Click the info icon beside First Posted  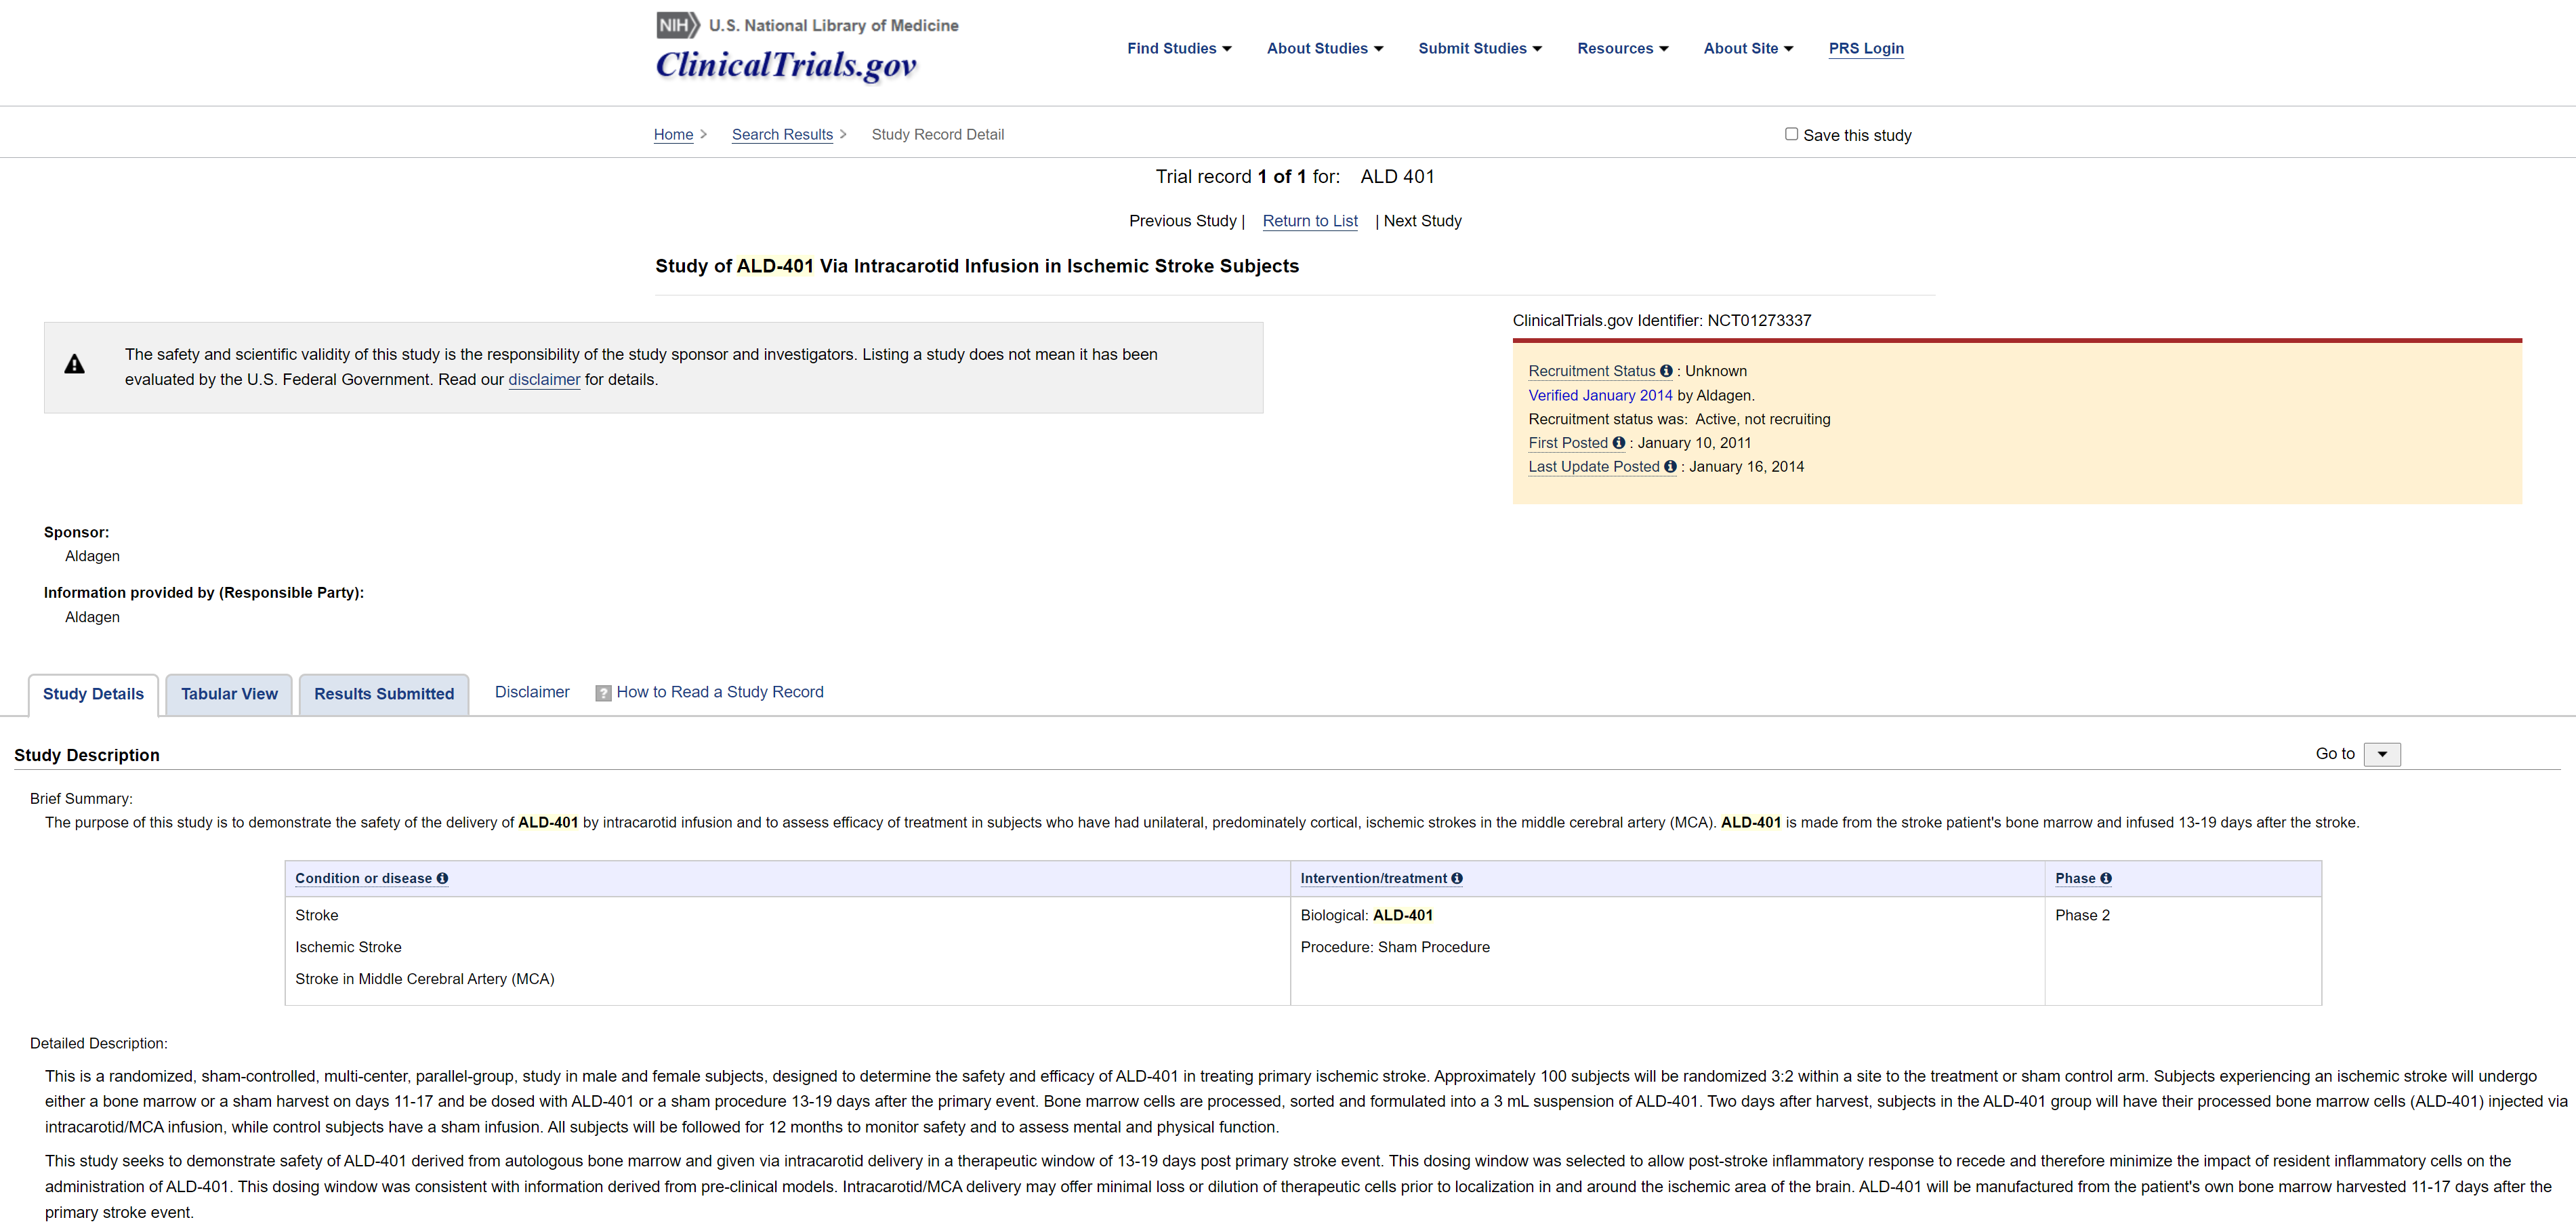[1618, 443]
